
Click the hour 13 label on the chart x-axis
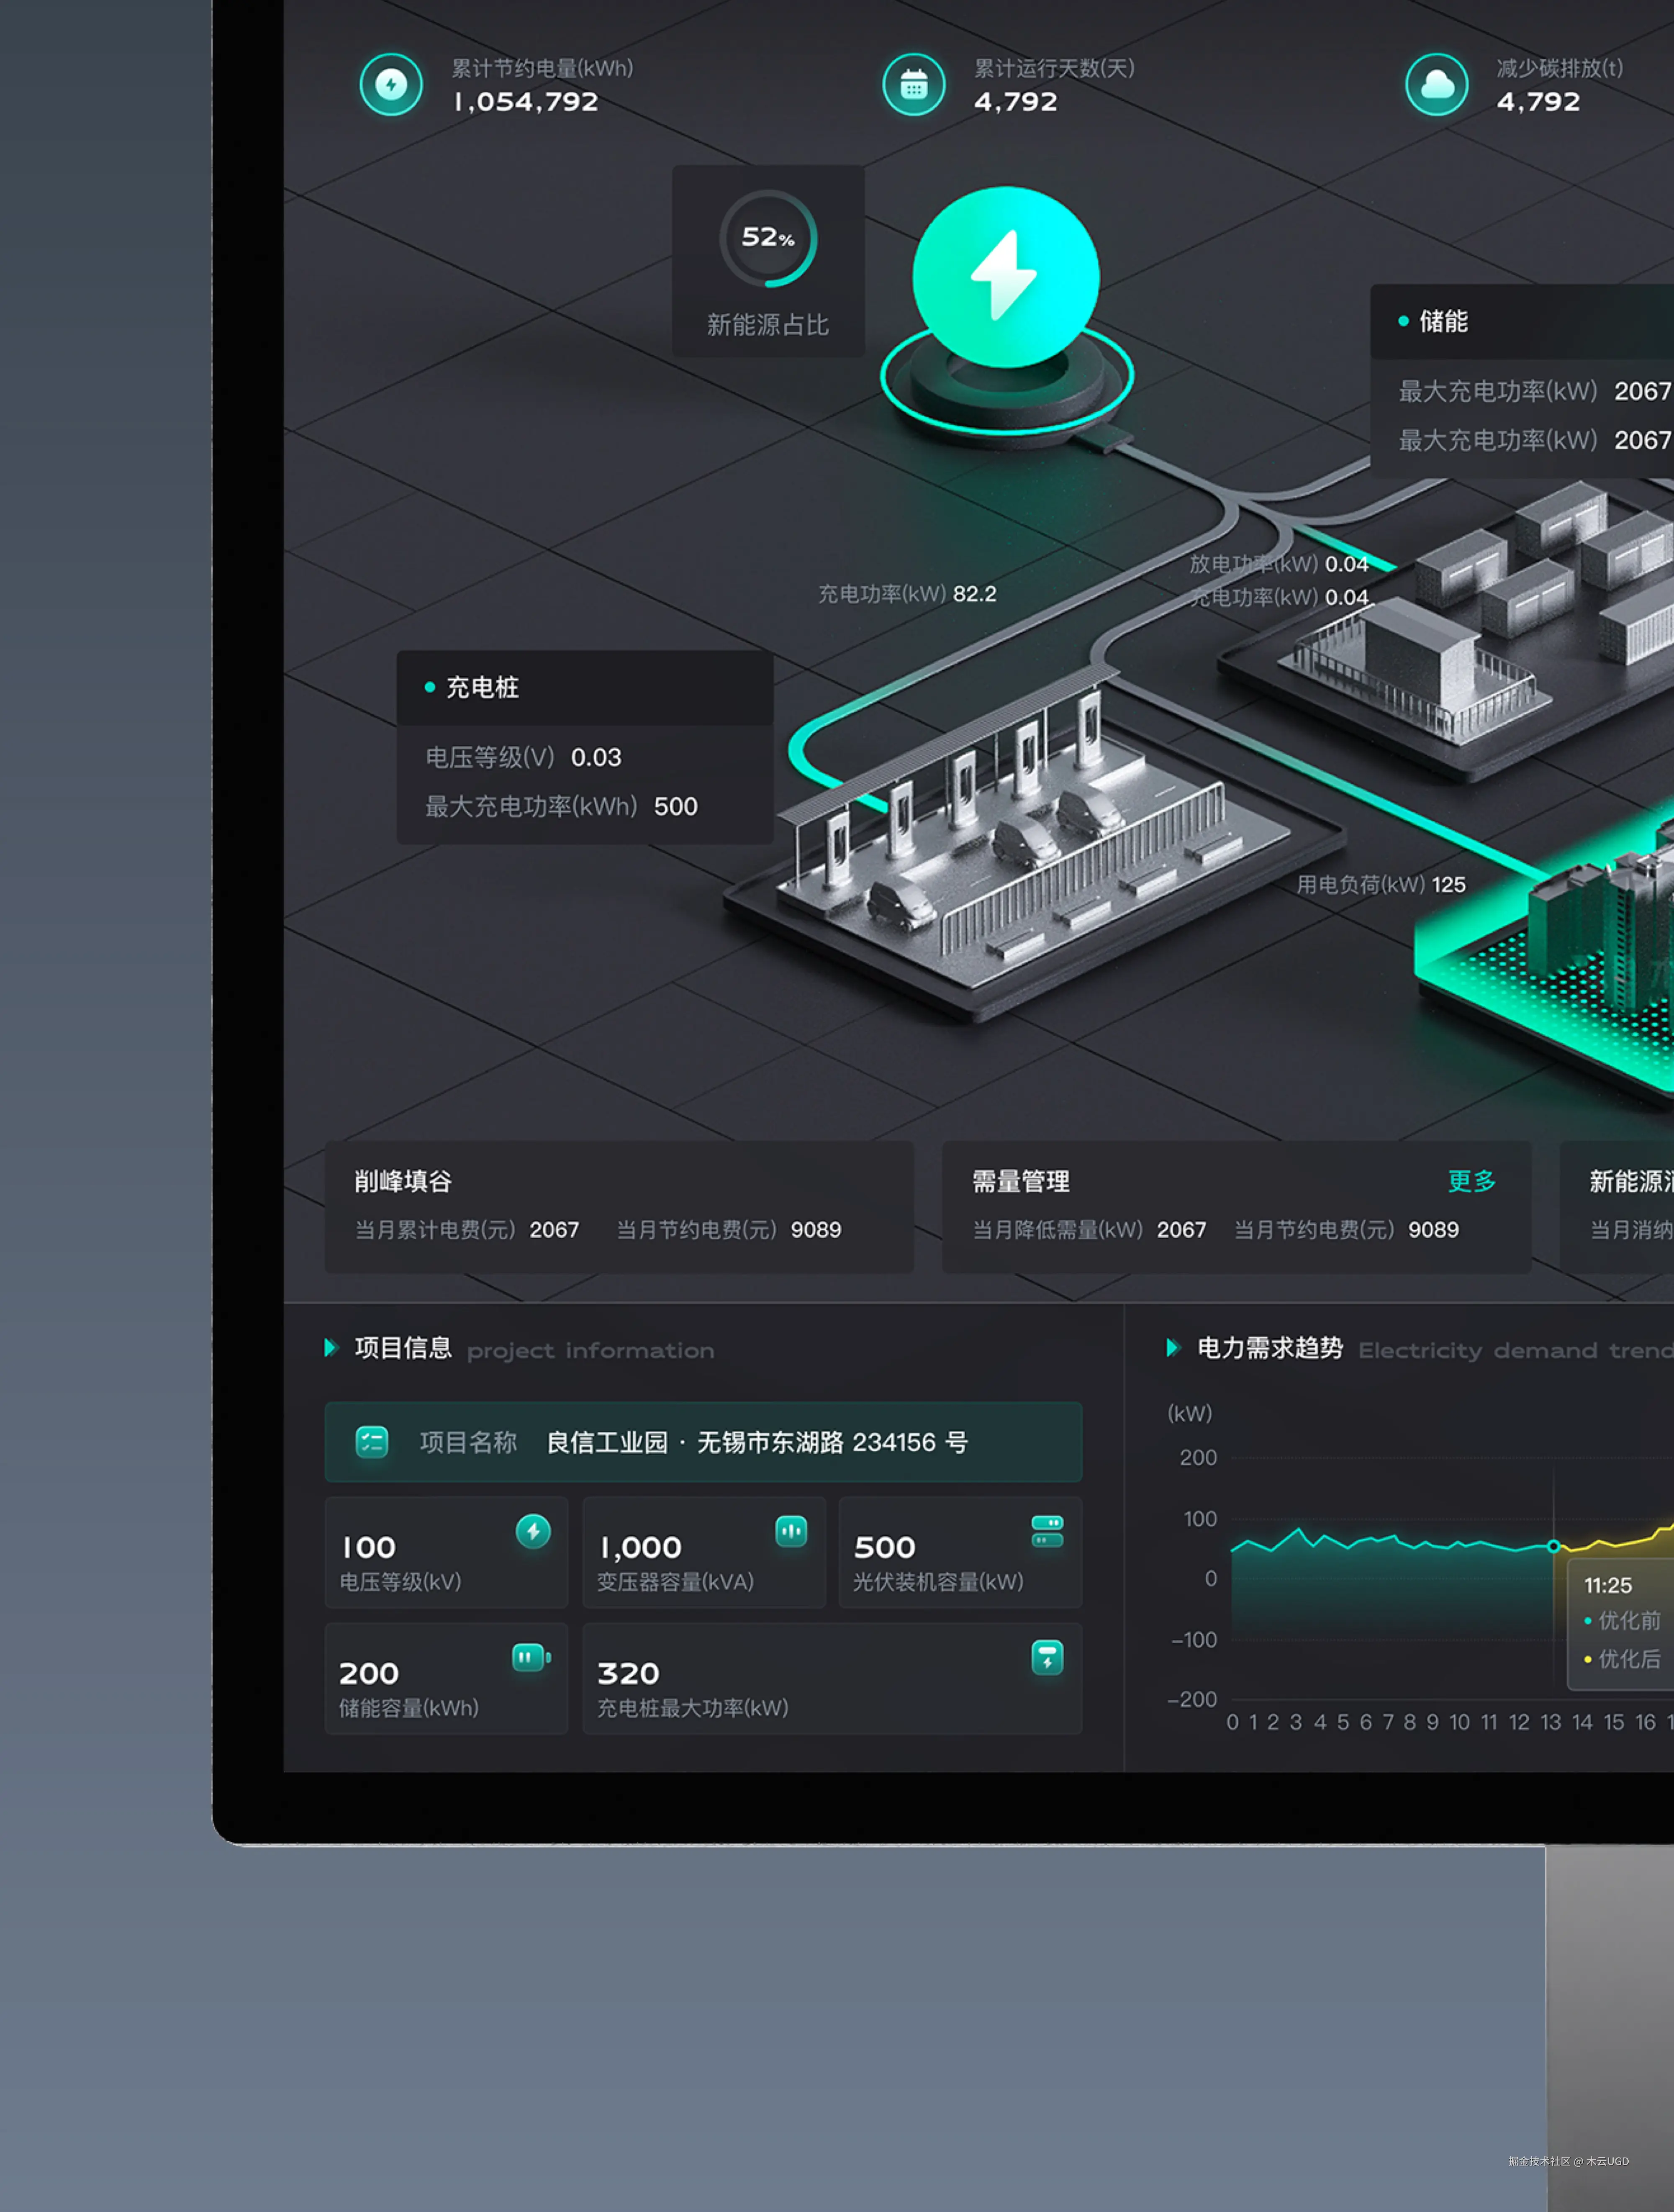1551,1722
